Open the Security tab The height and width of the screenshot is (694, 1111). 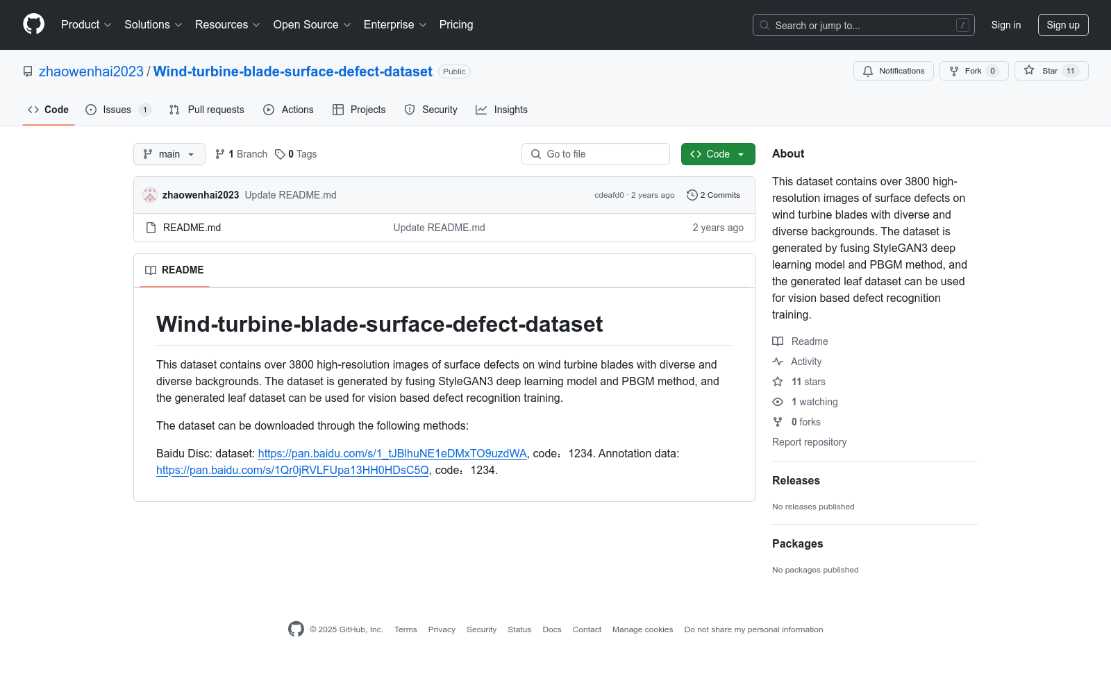pos(431,110)
